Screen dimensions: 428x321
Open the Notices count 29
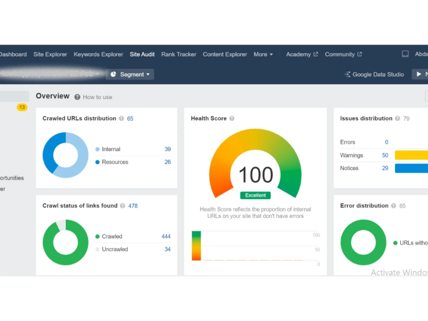pyautogui.click(x=385, y=168)
